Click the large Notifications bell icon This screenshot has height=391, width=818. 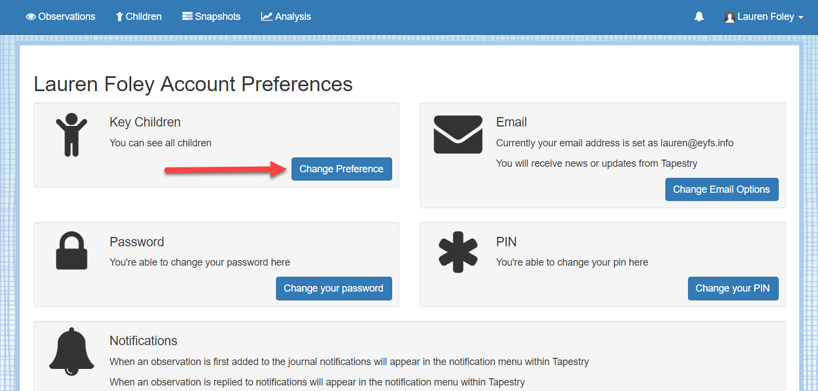point(71,352)
